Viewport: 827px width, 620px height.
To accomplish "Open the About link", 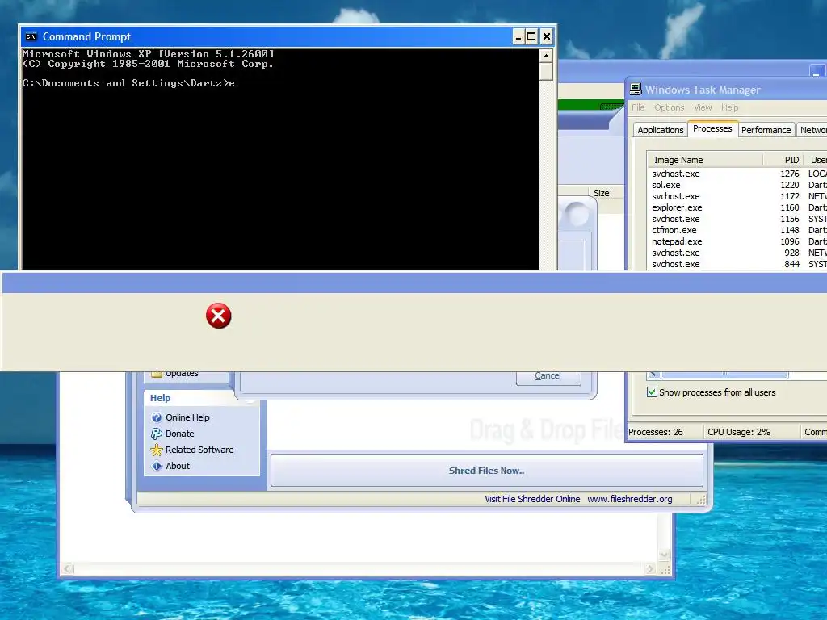I will tap(178, 466).
